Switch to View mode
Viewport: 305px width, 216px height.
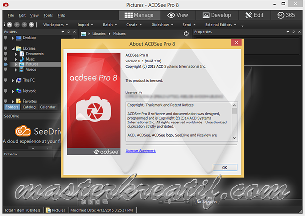178,15
